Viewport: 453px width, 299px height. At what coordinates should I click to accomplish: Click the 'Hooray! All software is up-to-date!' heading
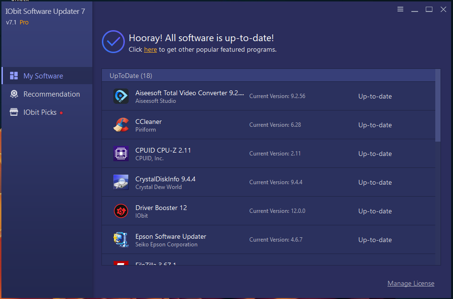tap(201, 38)
